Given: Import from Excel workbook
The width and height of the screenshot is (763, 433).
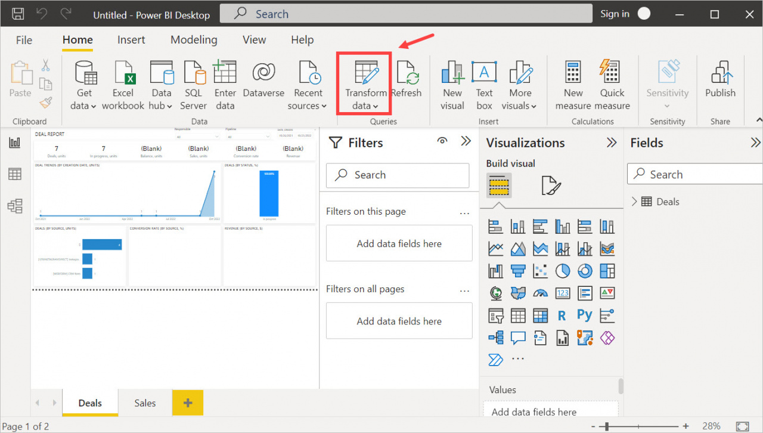Looking at the screenshot, I should 123,85.
